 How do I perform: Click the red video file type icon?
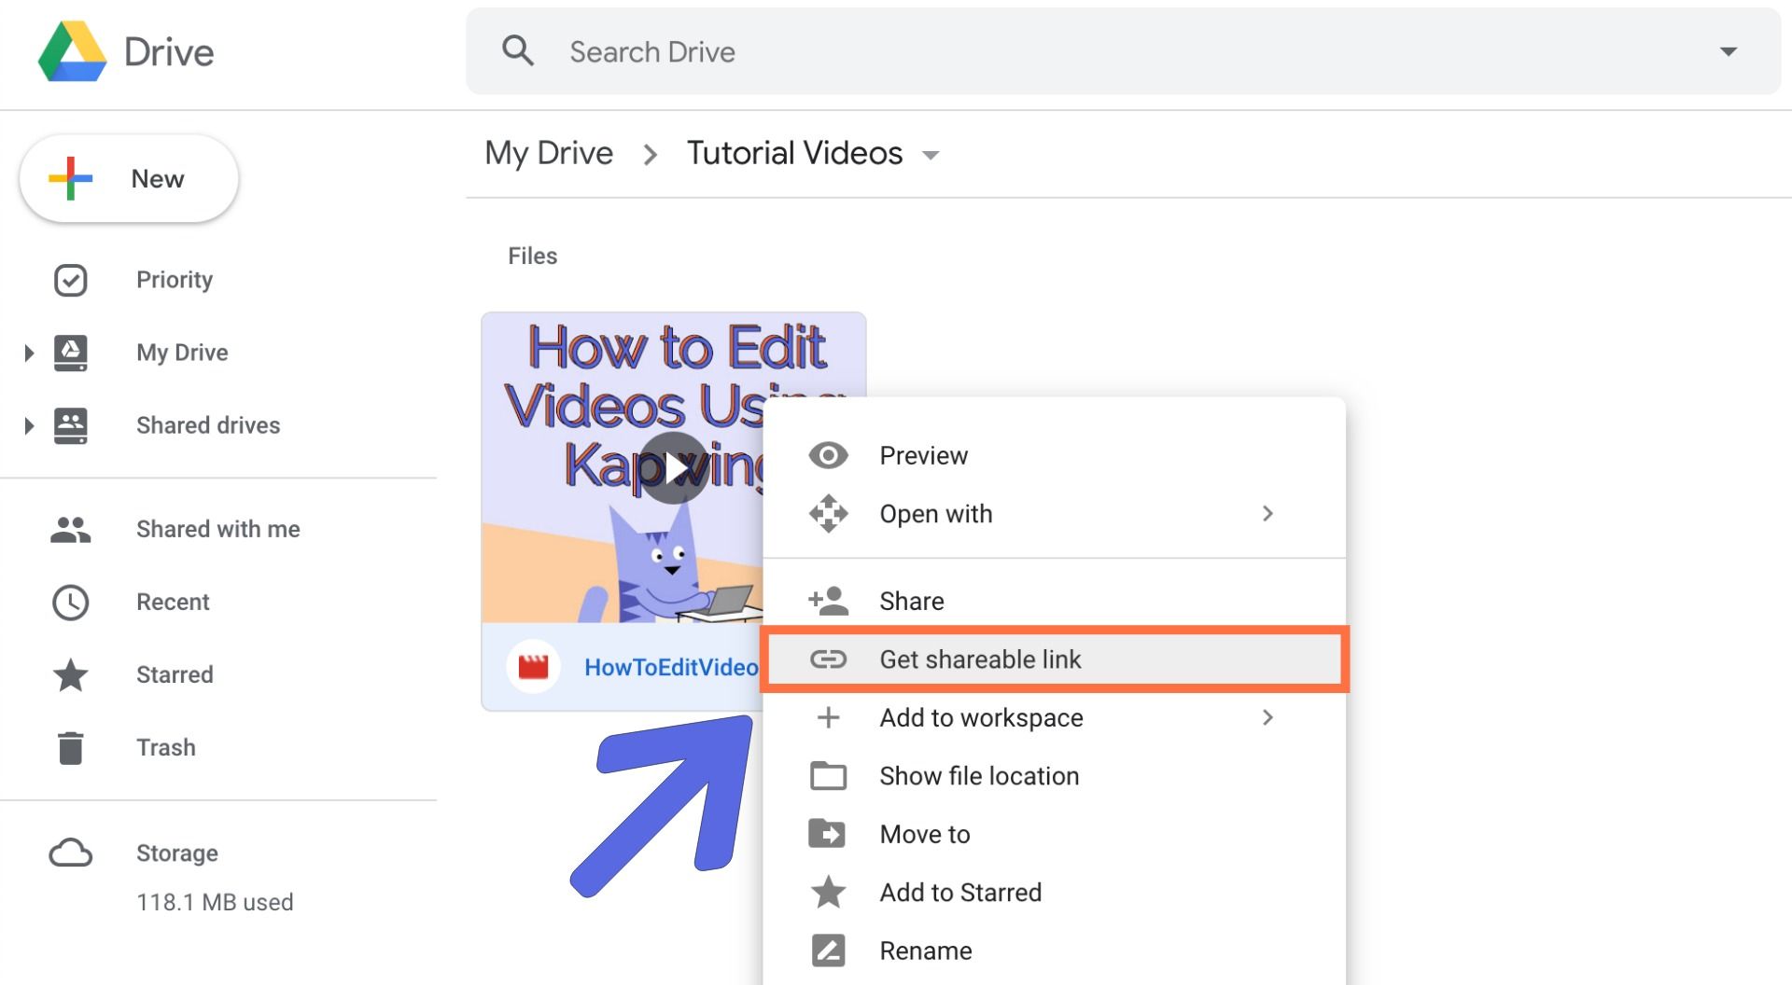[x=533, y=667]
